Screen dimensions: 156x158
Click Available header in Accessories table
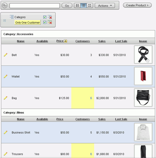coord(42,41)
